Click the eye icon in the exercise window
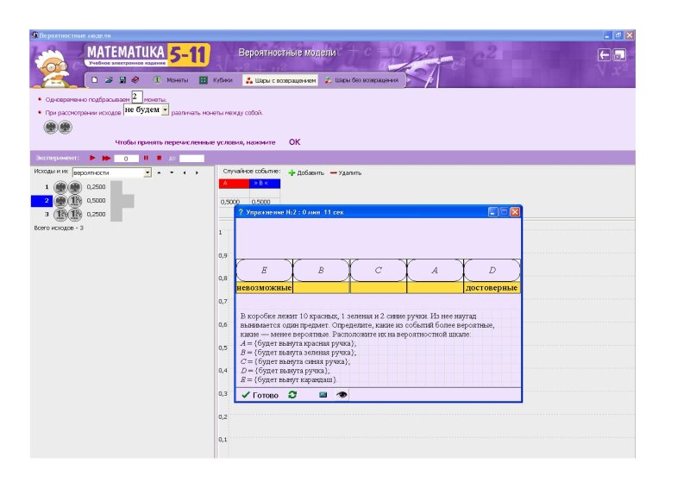Viewport: 690px width, 488px height. point(342,394)
